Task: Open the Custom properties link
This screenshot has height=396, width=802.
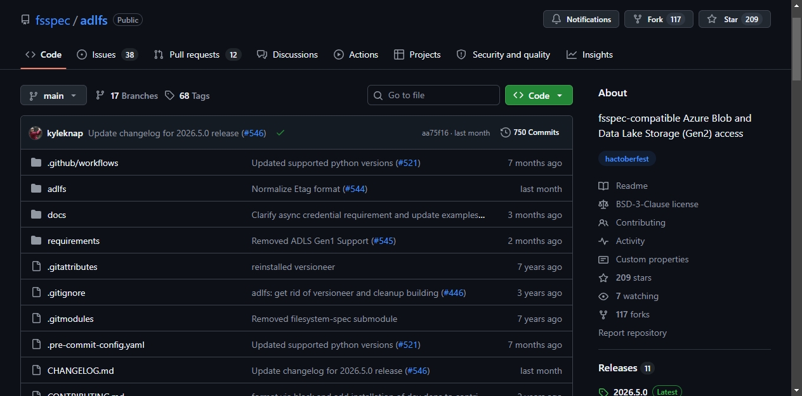Action: [x=652, y=259]
